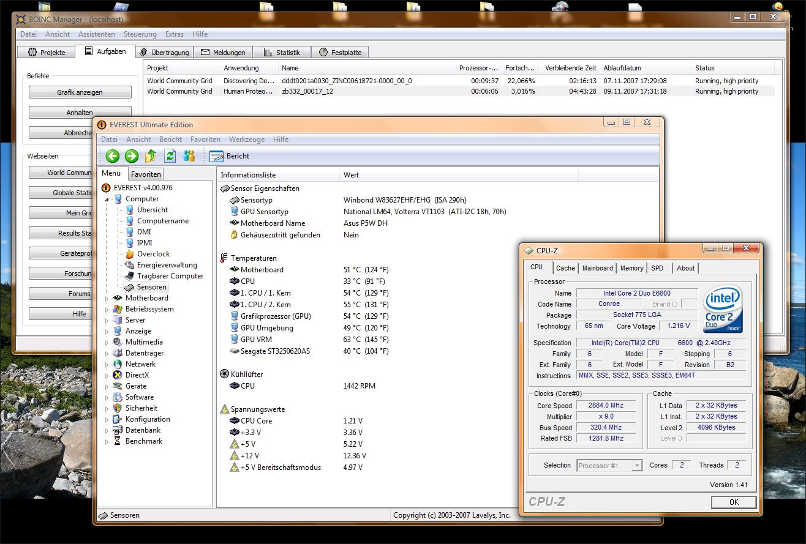This screenshot has height=544, width=806.
Task: Switch to the SPD tab in CPU-Z
Action: [x=657, y=268]
